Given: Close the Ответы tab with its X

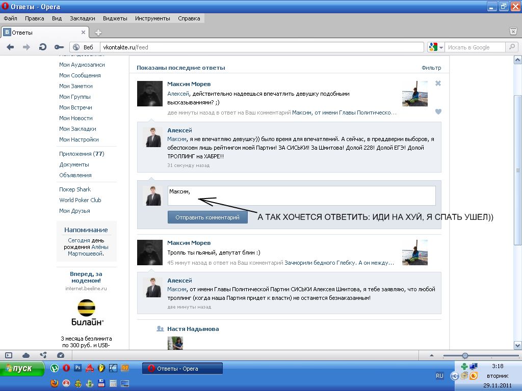Looking at the screenshot, I should click(x=83, y=32).
